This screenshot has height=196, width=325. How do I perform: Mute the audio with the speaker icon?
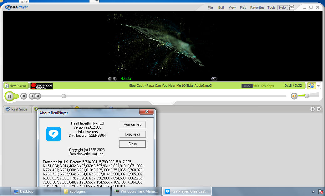294,96
